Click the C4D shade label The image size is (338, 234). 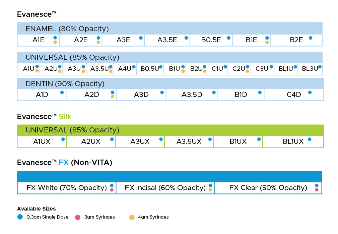coord(294,95)
